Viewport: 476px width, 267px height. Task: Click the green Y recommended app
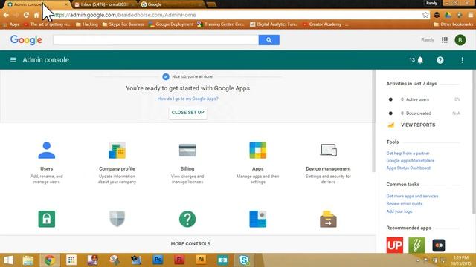click(x=416, y=245)
